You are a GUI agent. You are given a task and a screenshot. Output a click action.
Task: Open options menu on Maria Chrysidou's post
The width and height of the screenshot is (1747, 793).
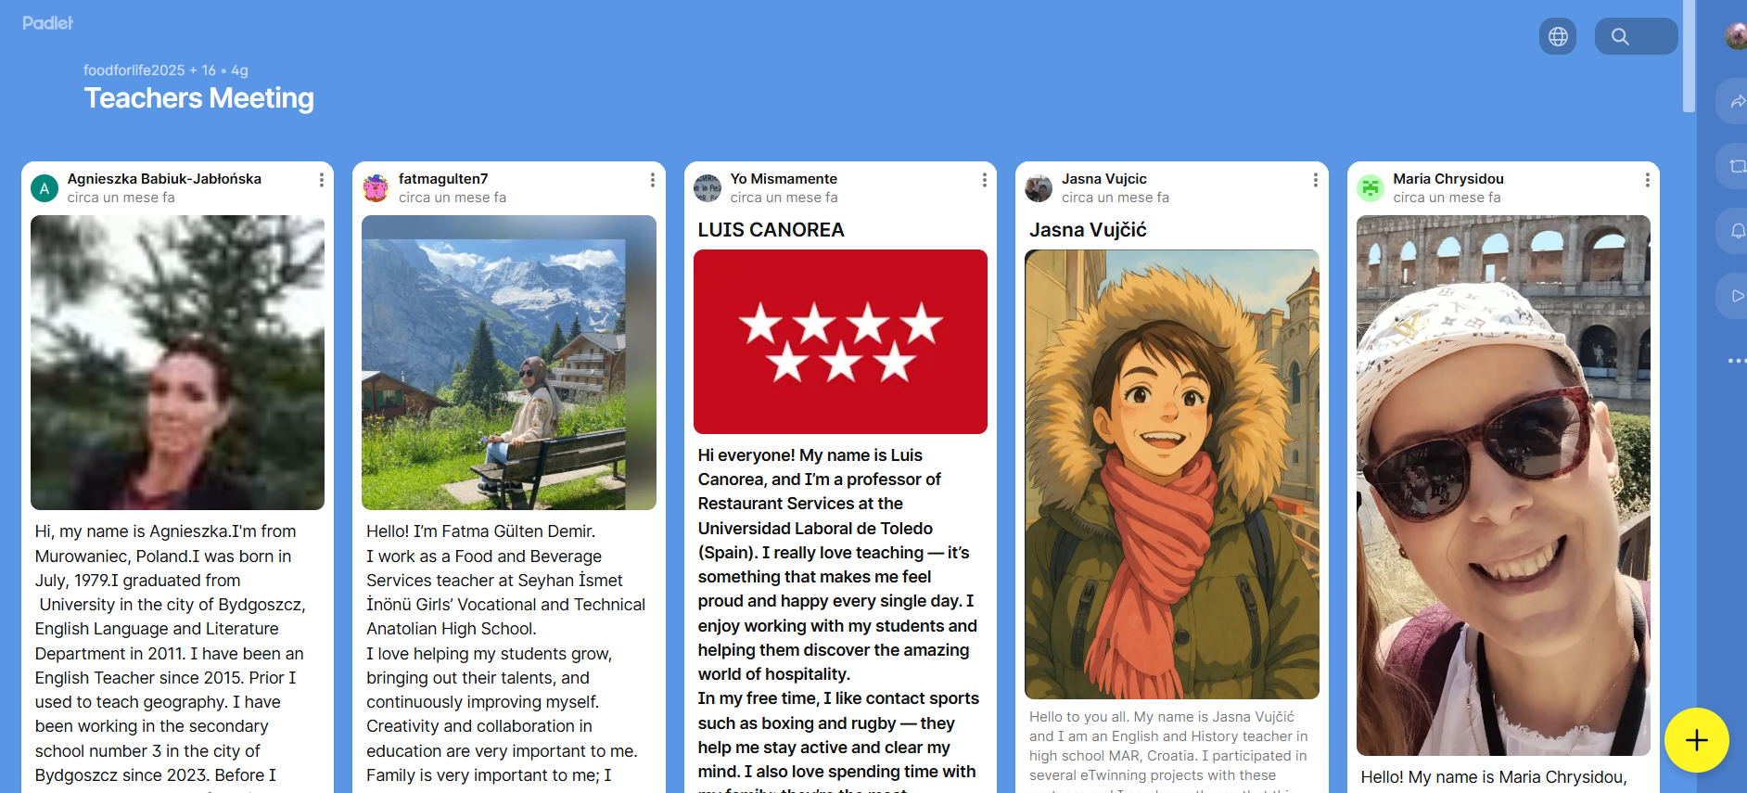[x=1647, y=180]
